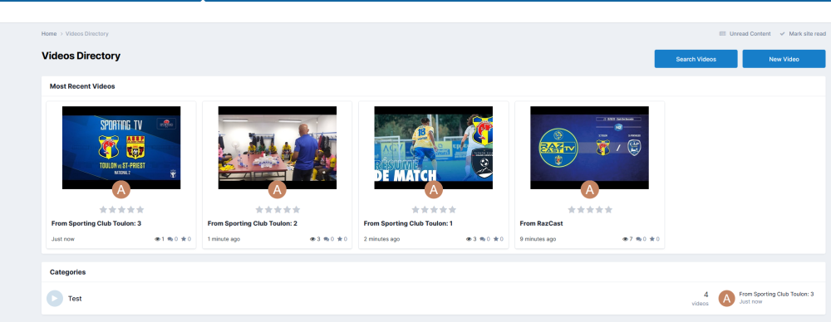Click author avatar on Sporting Club Toulon: 2 card
Screen dimensions: 831x322
click(278, 189)
